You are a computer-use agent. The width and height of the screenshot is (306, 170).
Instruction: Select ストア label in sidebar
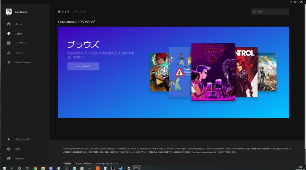[x=19, y=33]
